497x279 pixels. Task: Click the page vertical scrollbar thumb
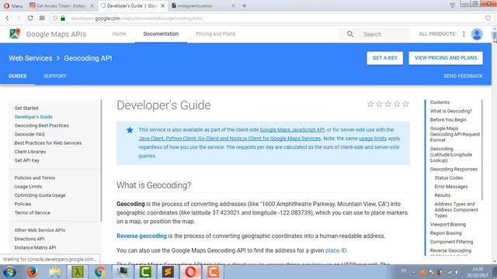[494, 36]
